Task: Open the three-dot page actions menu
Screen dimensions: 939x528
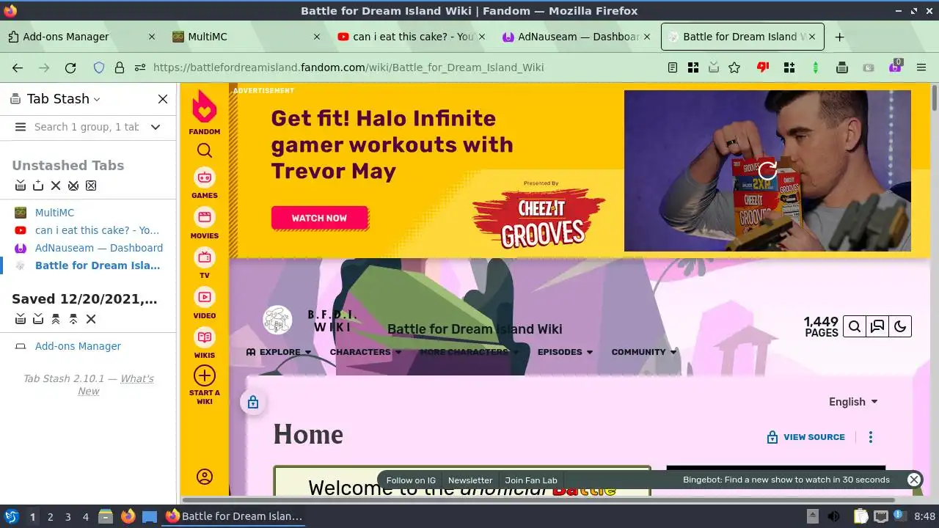Action: 871,437
